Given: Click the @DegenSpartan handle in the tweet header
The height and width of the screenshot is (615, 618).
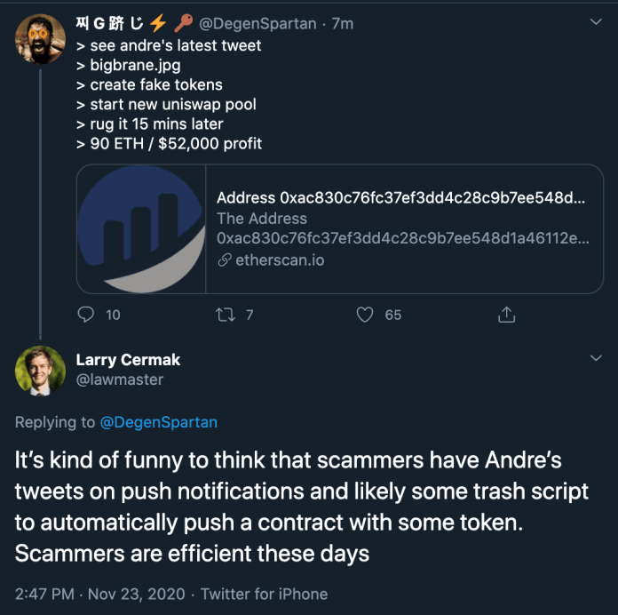Looking at the screenshot, I should tap(264, 24).
